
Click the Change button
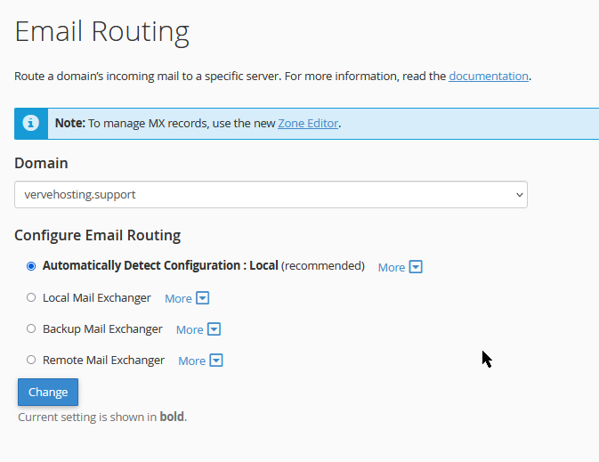pos(48,392)
